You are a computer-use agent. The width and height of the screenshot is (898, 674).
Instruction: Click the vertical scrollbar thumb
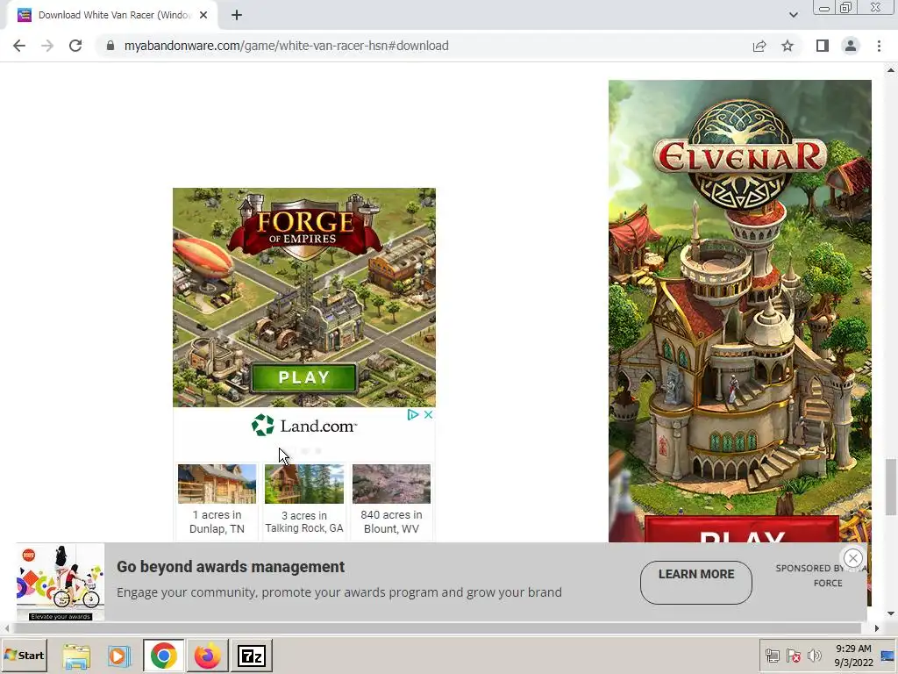891,486
